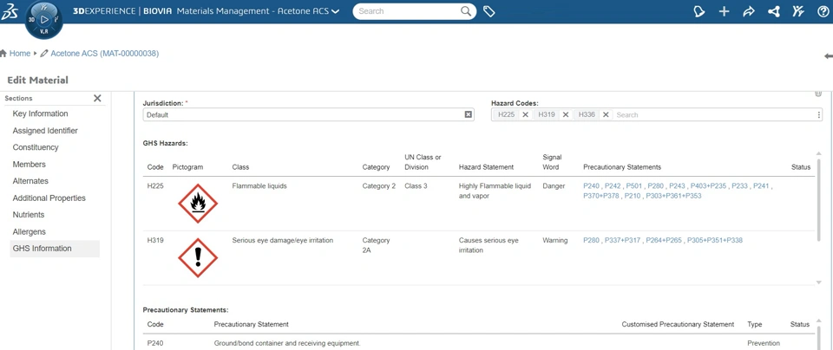Open the P403+P235 precautionary link
The height and width of the screenshot is (350, 833).
point(708,186)
